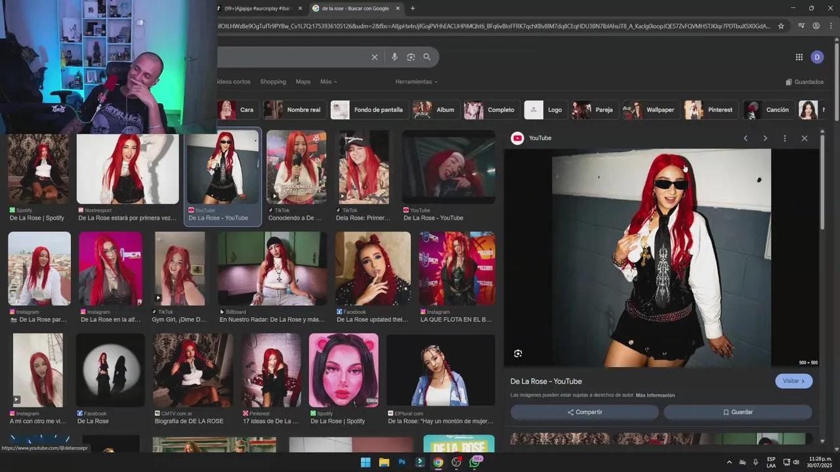Select the Logo filter chip
840x472 pixels.
point(545,109)
